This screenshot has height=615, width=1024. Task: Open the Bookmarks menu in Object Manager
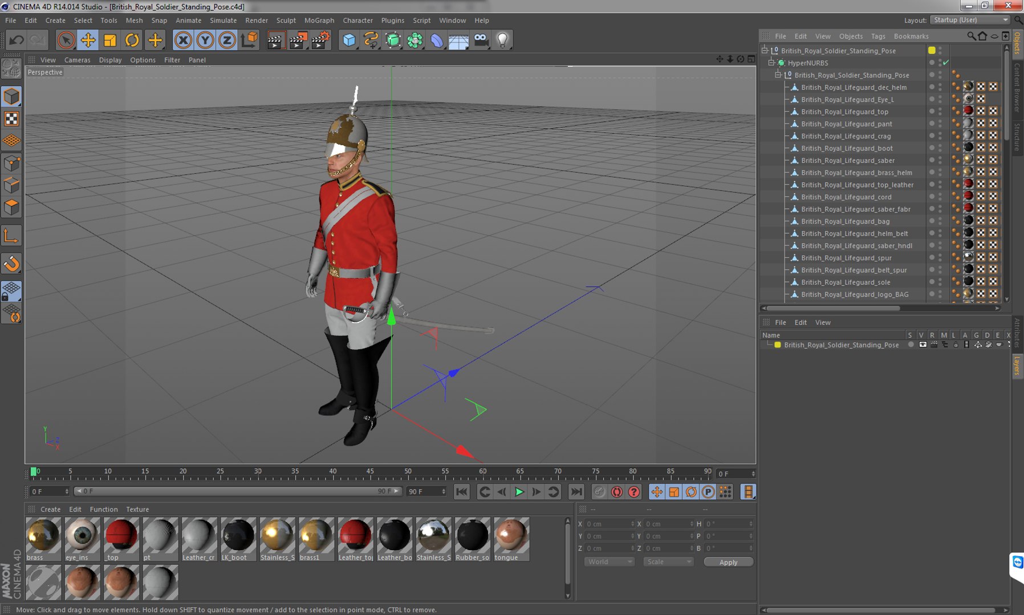tap(911, 36)
